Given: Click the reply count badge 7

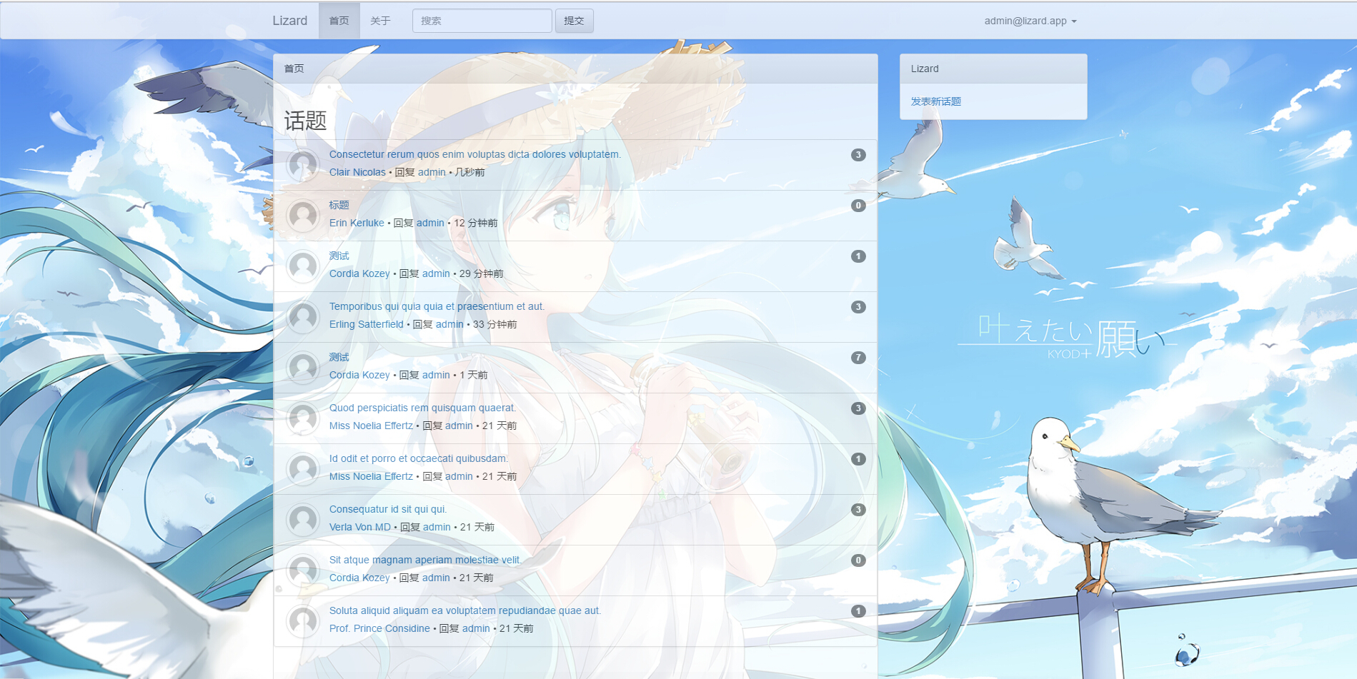Looking at the screenshot, I should point(858,358).
